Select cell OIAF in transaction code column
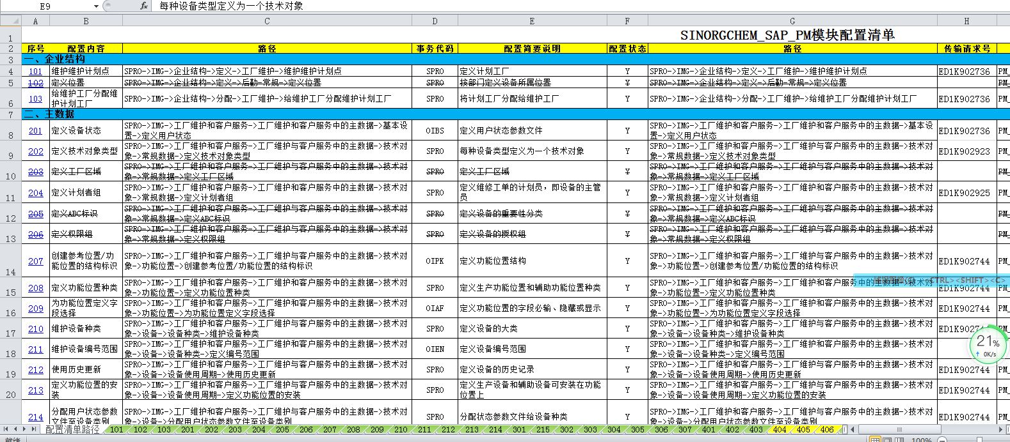The height and width of the screenshot is (442, 1010). point(435,308)
